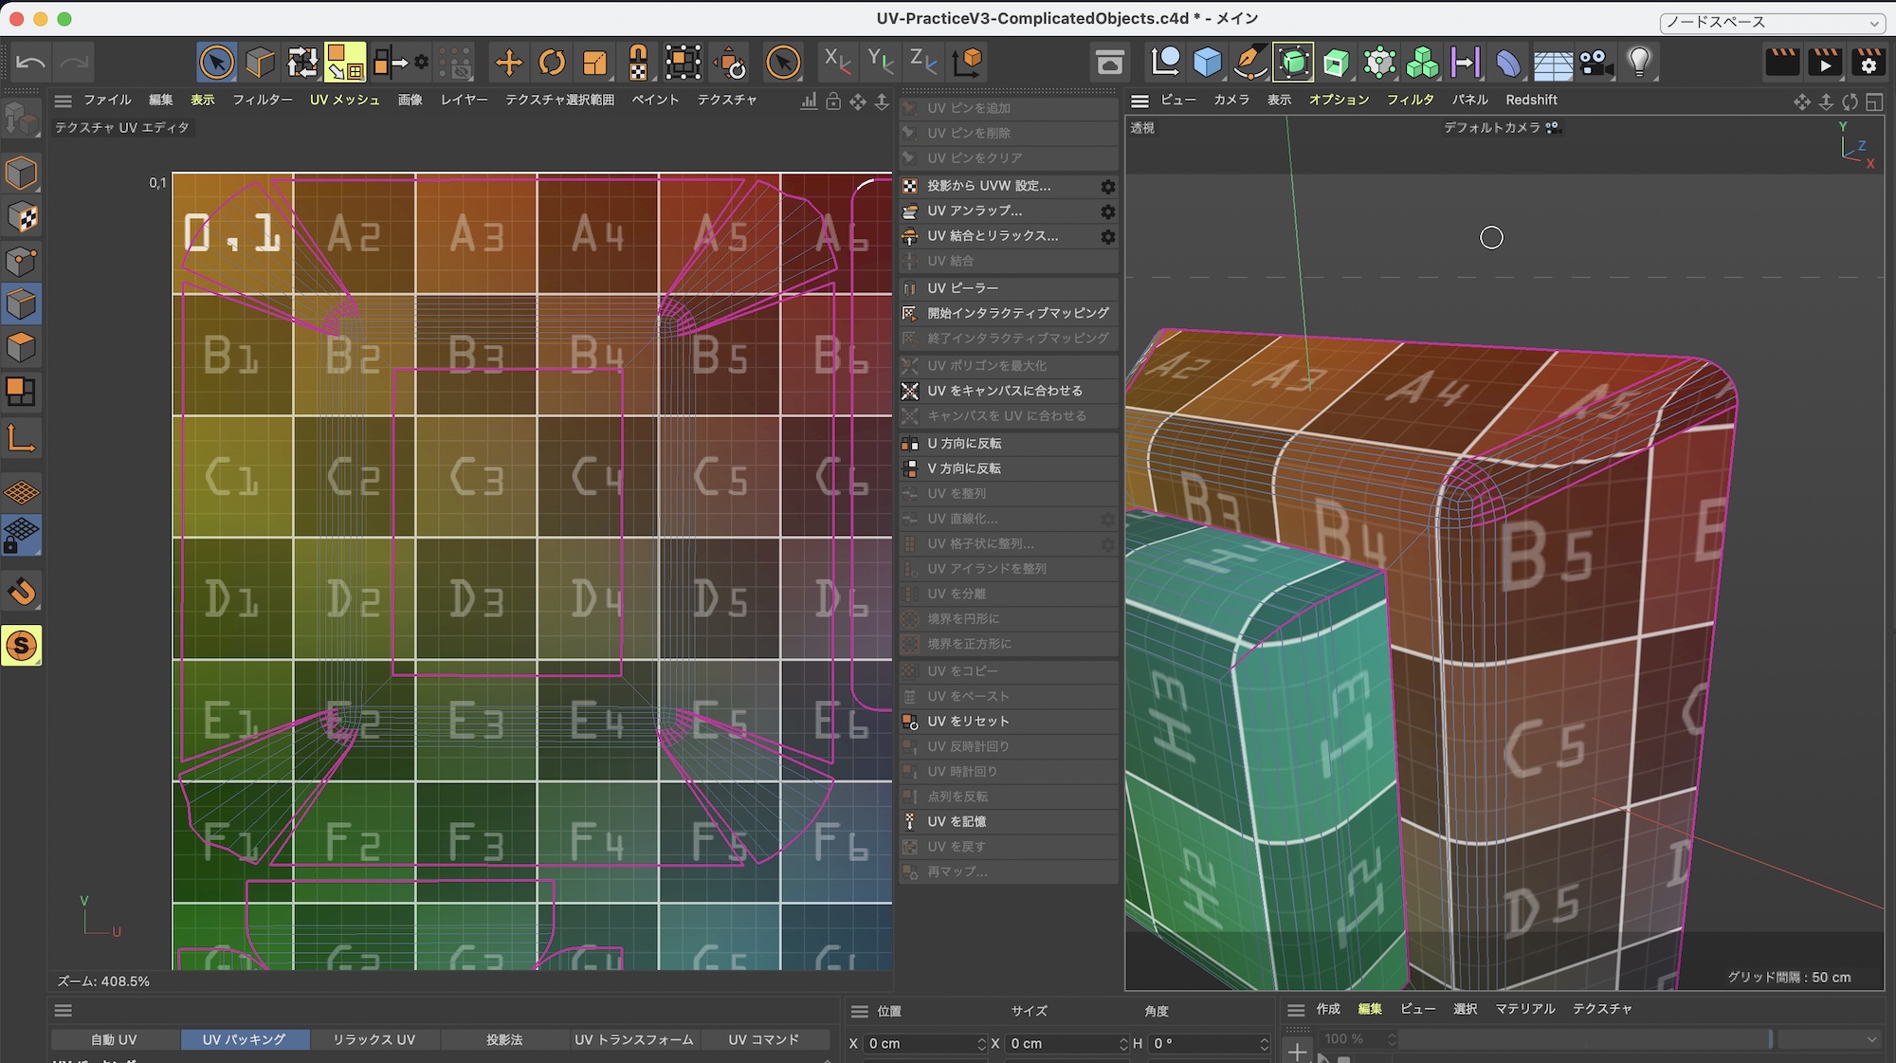Add a blue Cube primitive object
Image resolution: width=1896 pixels, height=1063 pixels.
click(1207, 64)
